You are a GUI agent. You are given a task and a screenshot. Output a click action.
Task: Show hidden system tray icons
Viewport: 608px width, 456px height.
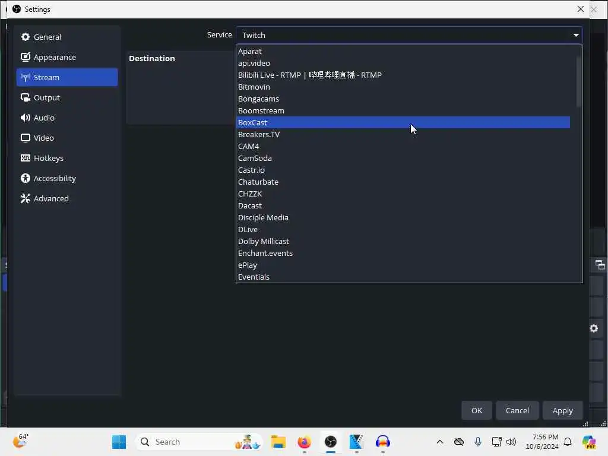click(x=440, y=442)
